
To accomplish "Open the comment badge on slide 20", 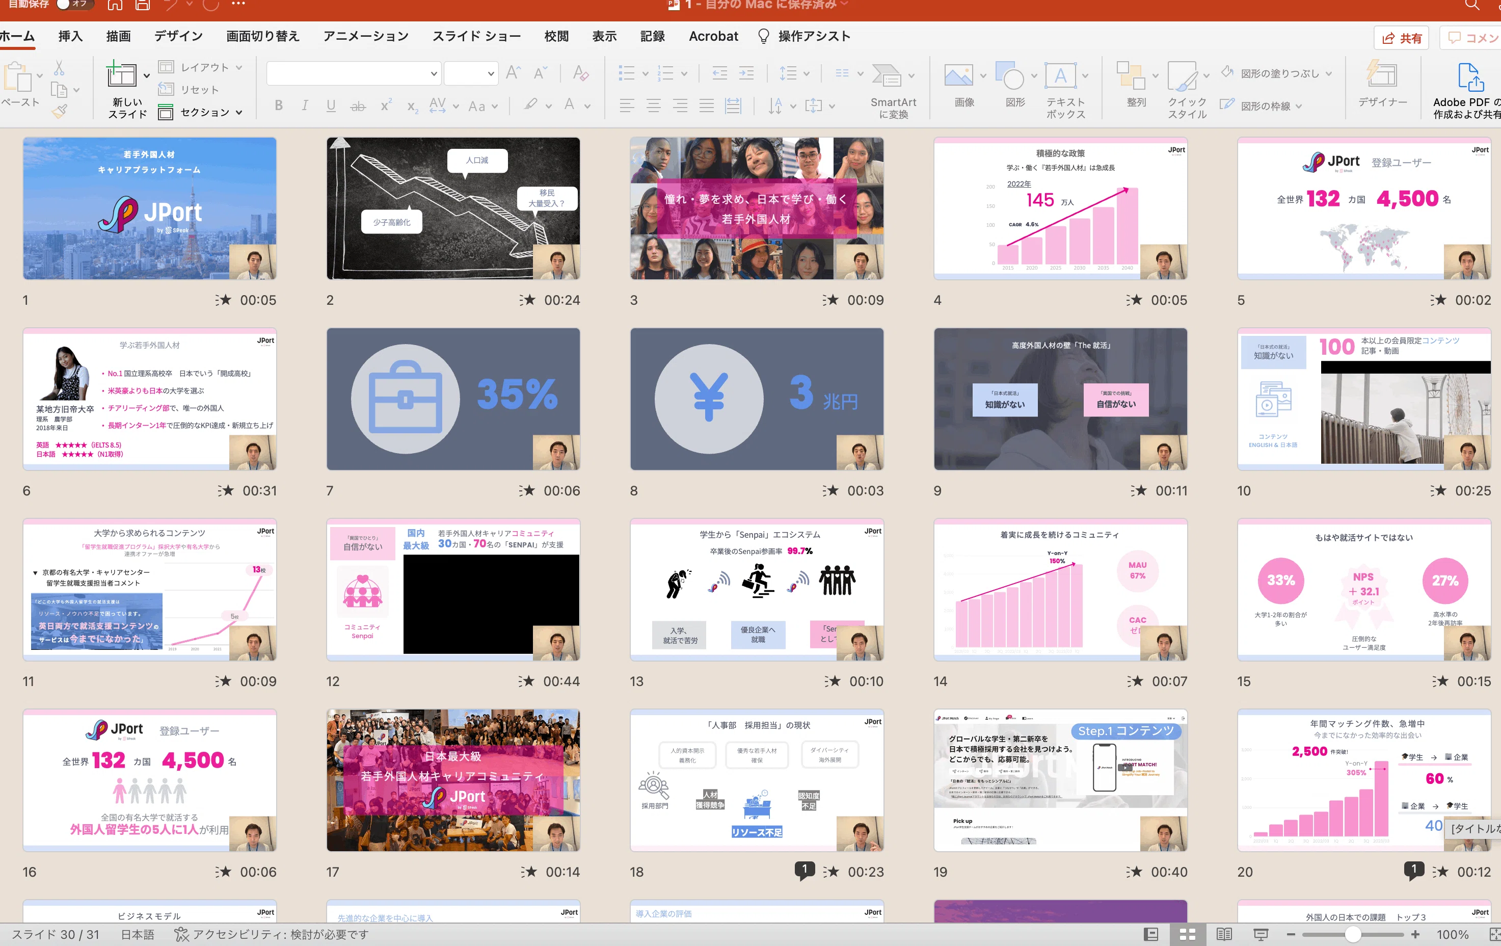I will tap(1413, 871).
